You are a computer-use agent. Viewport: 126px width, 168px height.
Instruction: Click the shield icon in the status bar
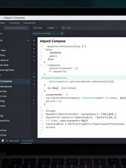coord(3,141)
